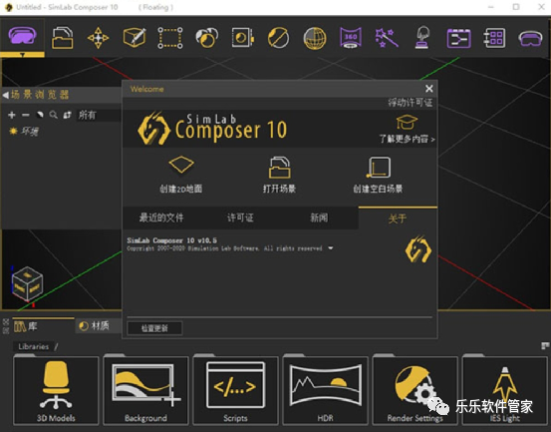Image resolution: width=551 pixels, height=432 pixels.
Task: Expand the copyright text dropdown arrow
Action: click(x=331, y=248)
